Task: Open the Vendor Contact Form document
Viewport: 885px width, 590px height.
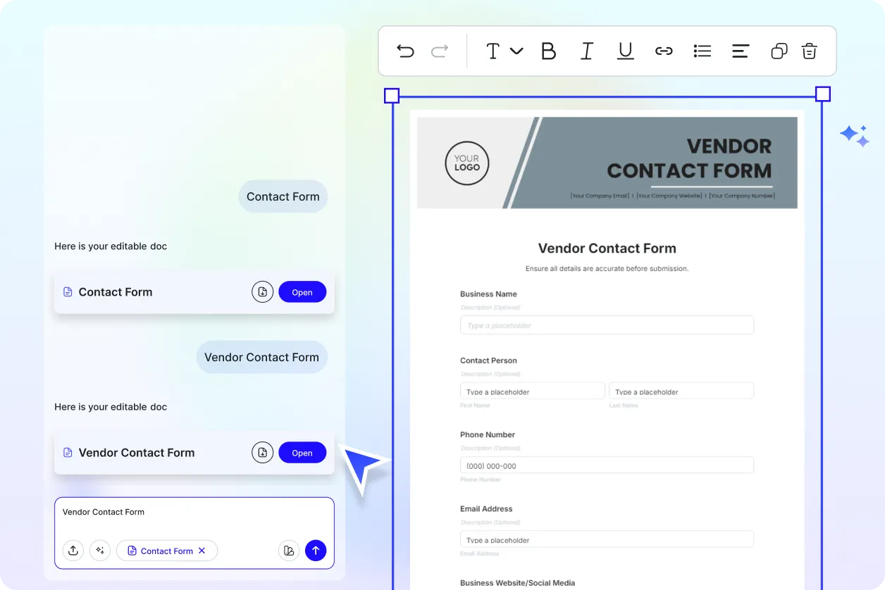Action: click(302, 452)
